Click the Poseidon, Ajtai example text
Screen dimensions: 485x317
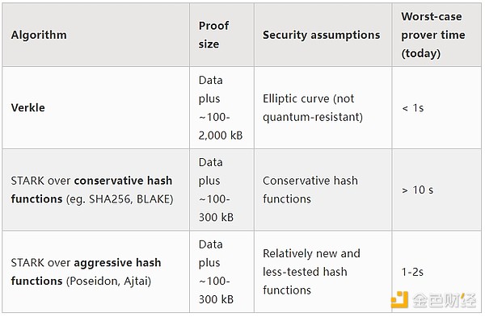coord(109,282)
